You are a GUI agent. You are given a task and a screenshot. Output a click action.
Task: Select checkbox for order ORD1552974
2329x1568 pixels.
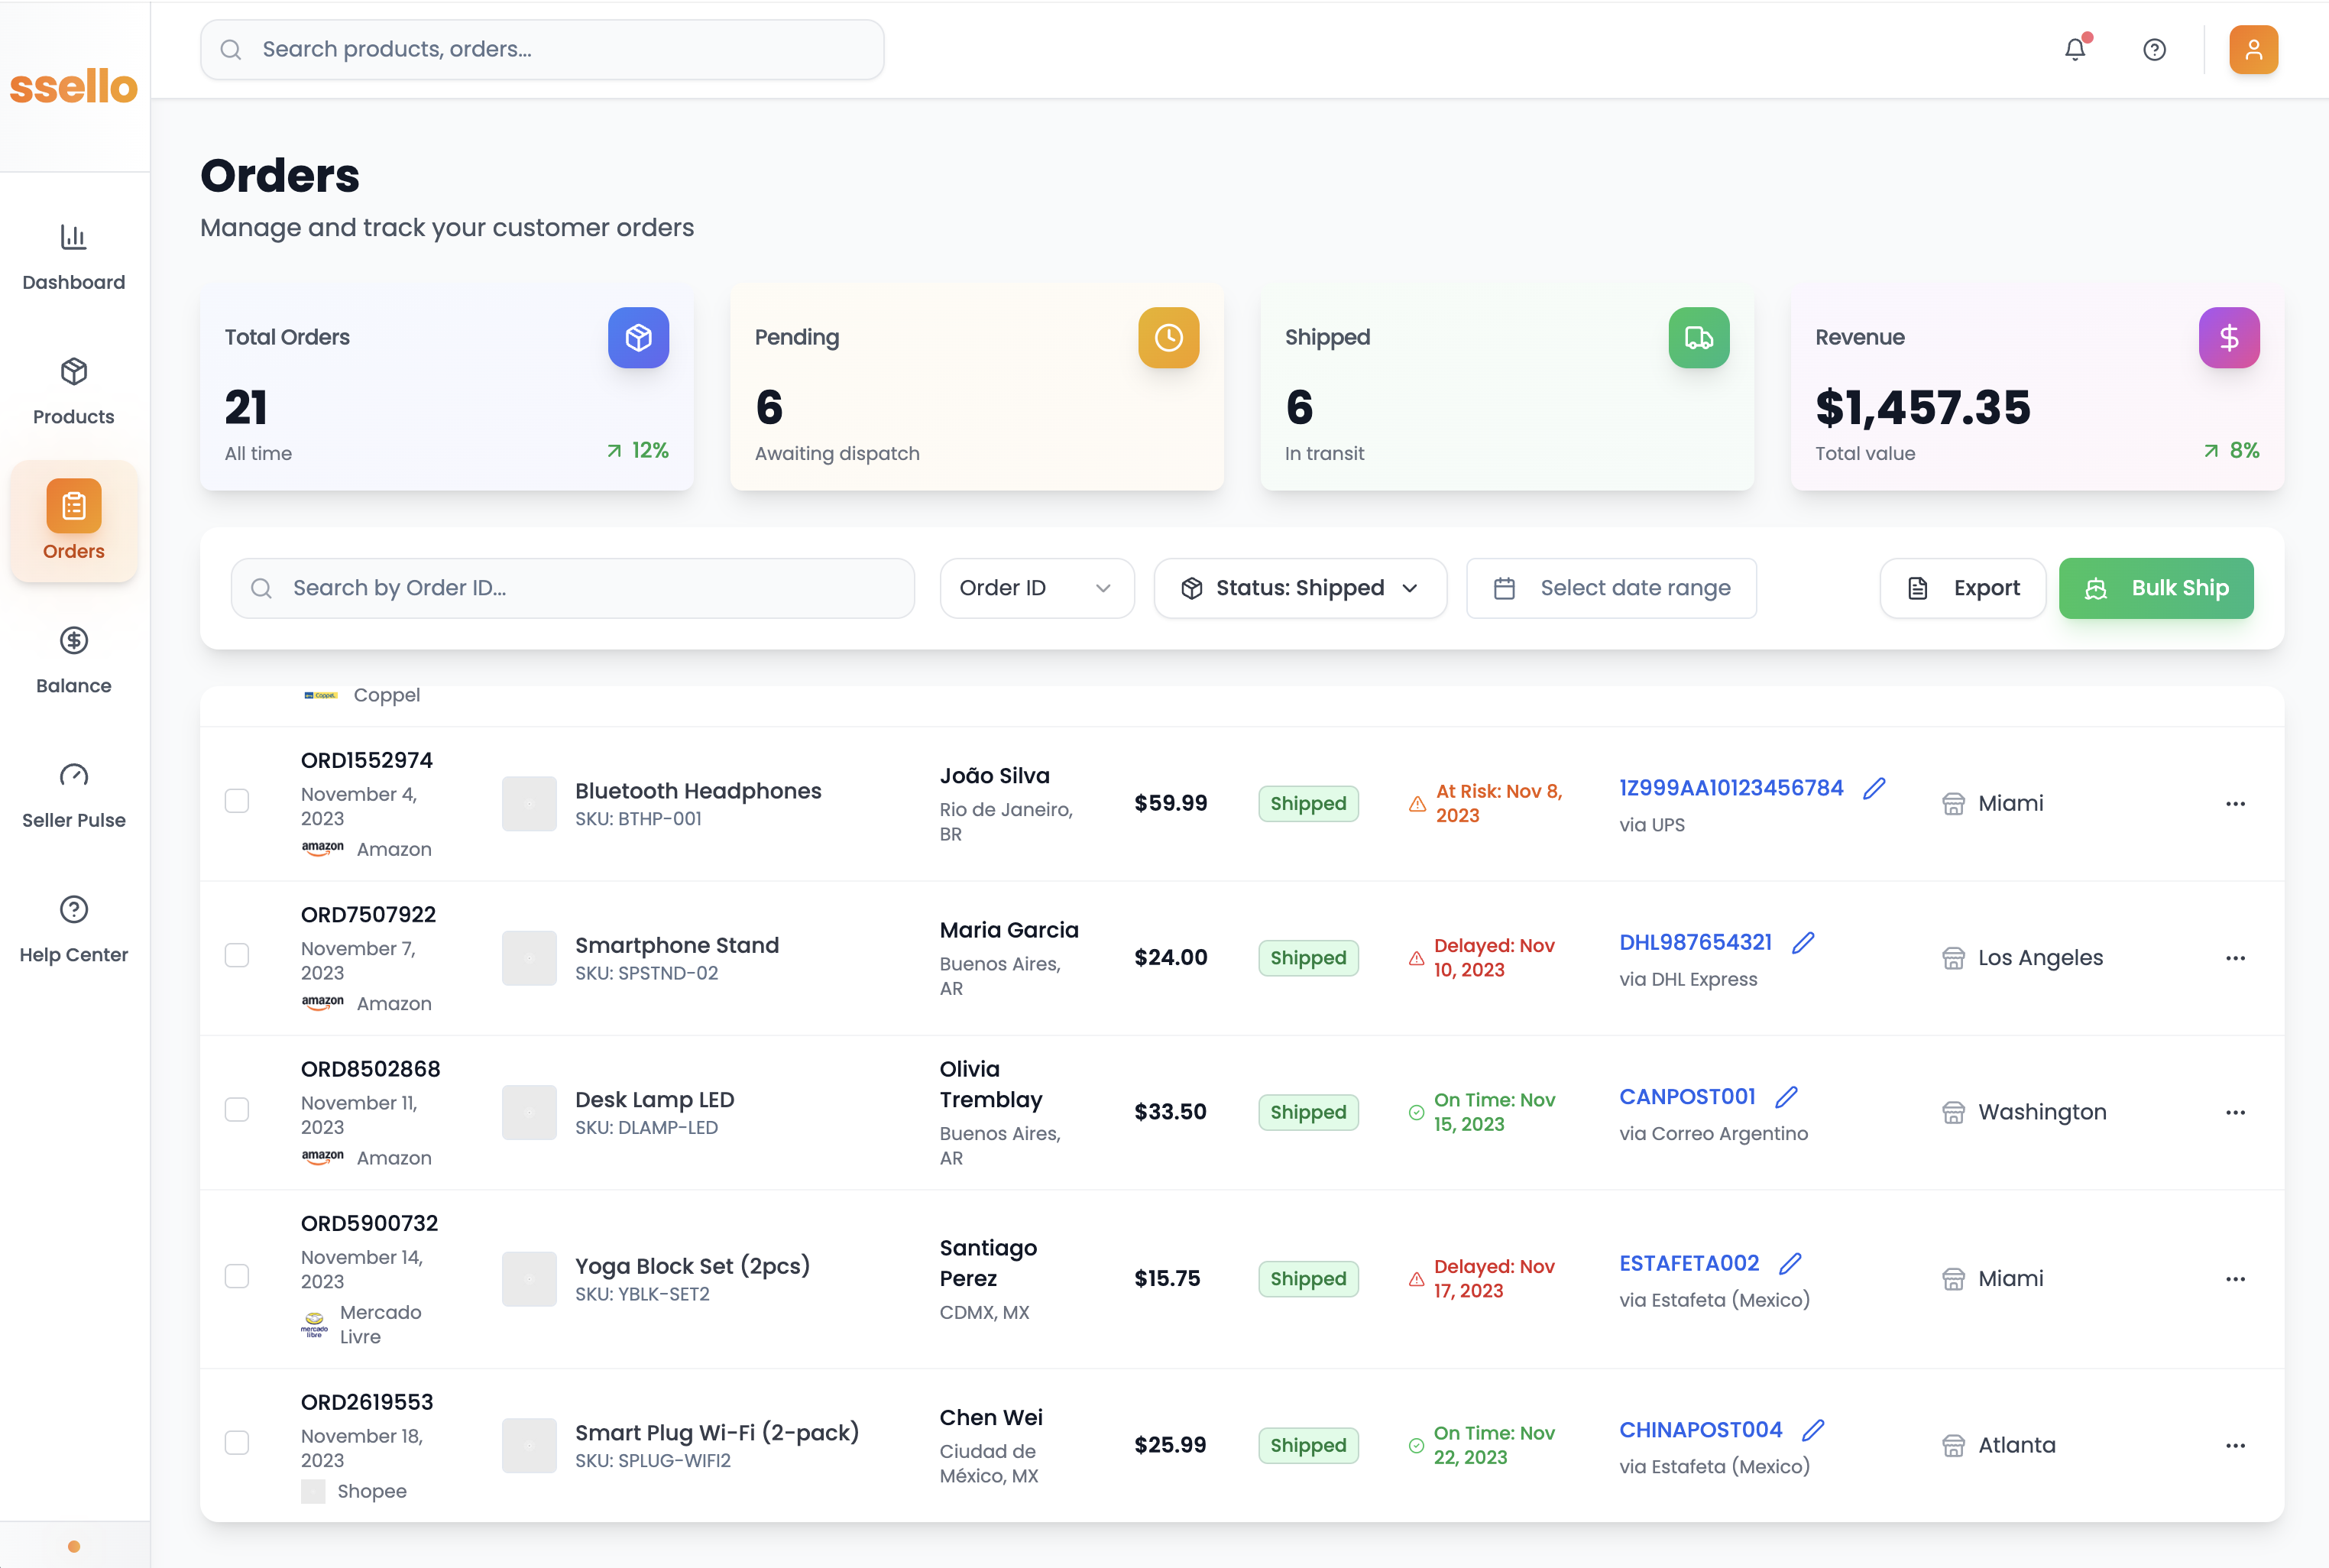(237, 801)
